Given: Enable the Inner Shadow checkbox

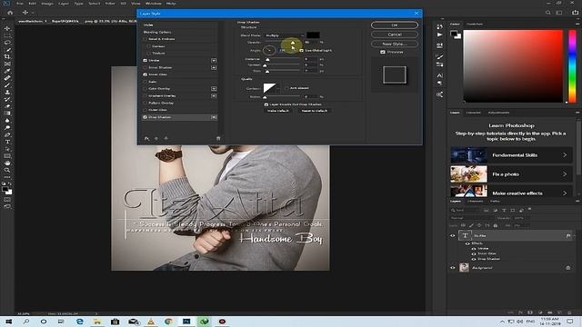Looking at the screenshot, I should pyautogui.click(x=145, y=67).
